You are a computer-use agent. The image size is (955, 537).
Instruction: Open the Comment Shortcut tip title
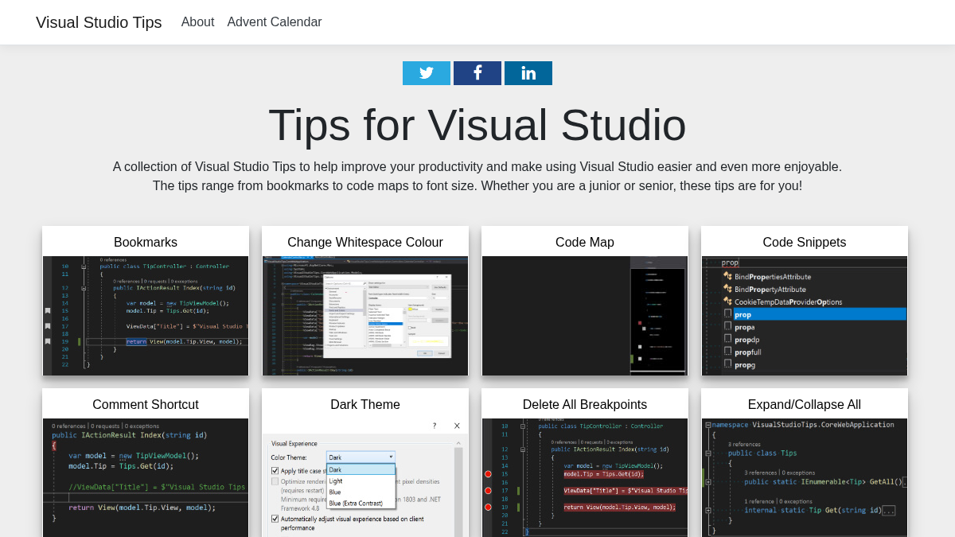[146, 405]
